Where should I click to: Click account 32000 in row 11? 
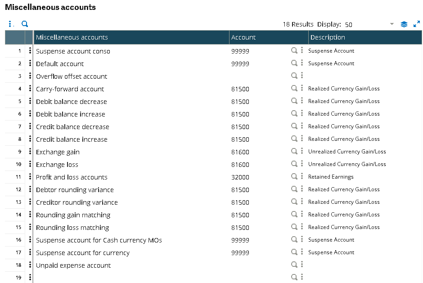(240, 177)
